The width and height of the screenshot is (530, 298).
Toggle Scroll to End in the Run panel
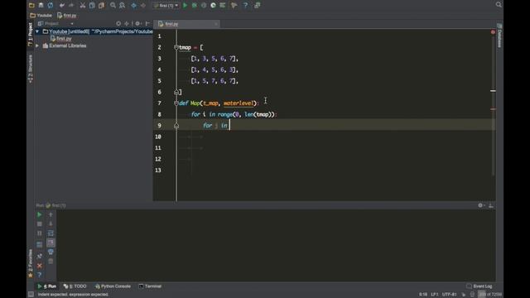point(51,243)
